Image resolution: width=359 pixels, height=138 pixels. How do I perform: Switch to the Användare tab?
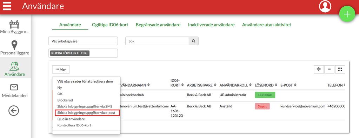click(x=70, y=25)
